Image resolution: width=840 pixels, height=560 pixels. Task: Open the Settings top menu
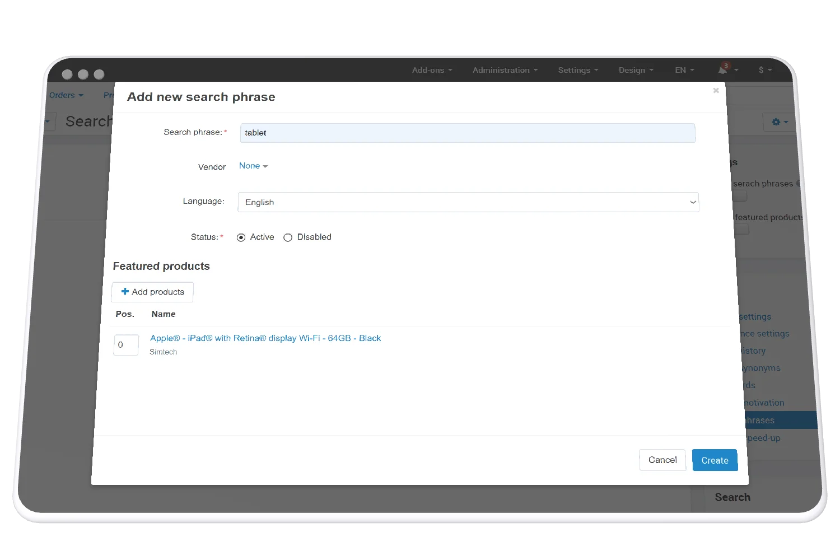578,70
